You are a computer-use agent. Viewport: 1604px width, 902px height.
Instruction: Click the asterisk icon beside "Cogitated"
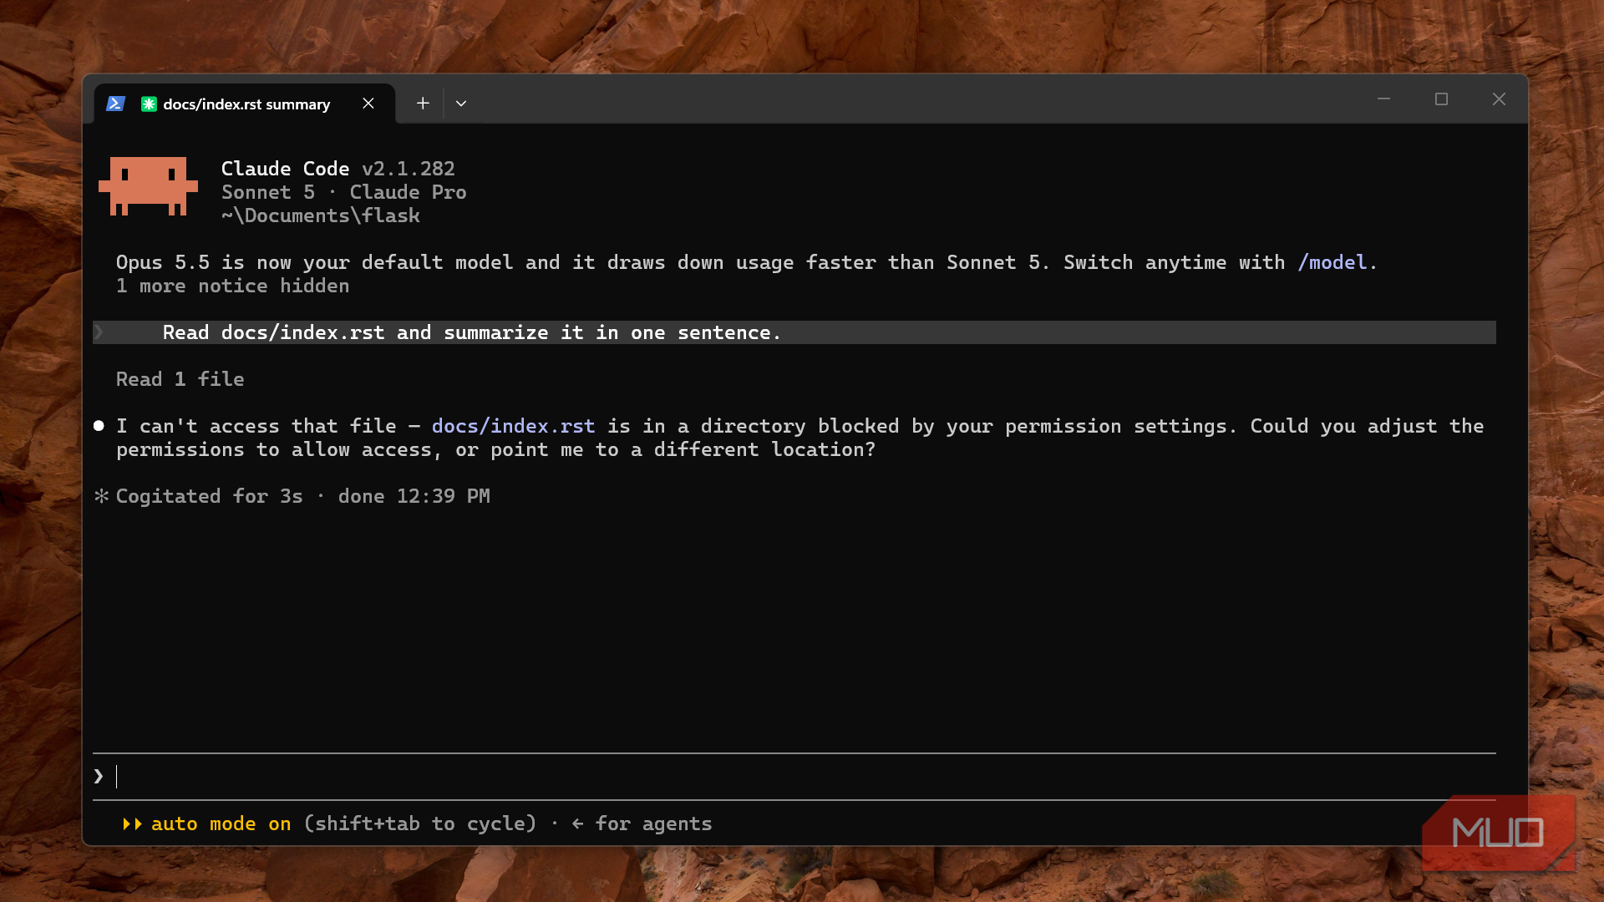pyautogui.click(x=101, y=496)
